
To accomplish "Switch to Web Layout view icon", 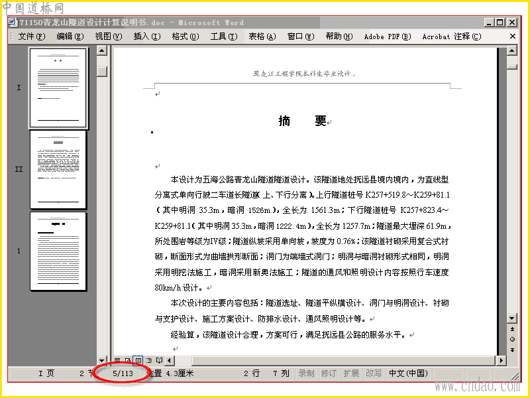I will tap(128, 360).
